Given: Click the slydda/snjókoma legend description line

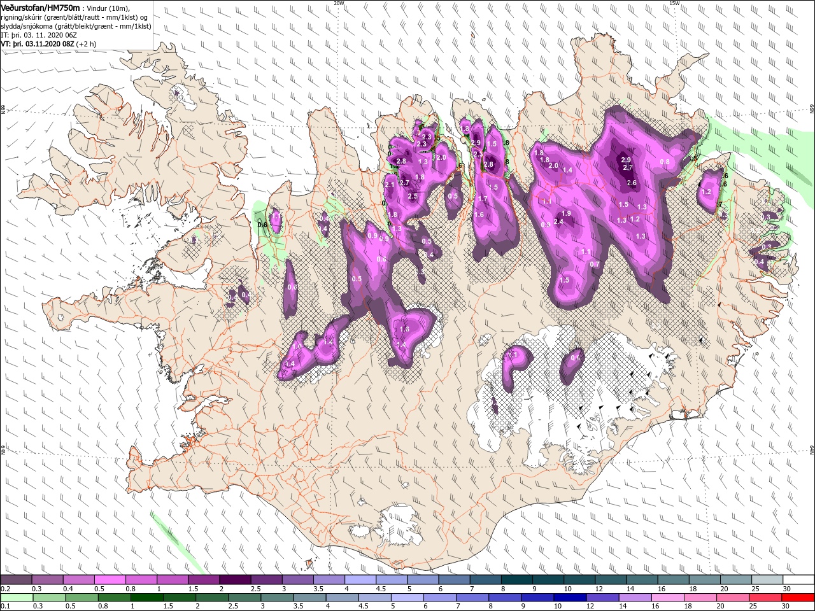Looking at the screenshot, I should click(76, 25).
